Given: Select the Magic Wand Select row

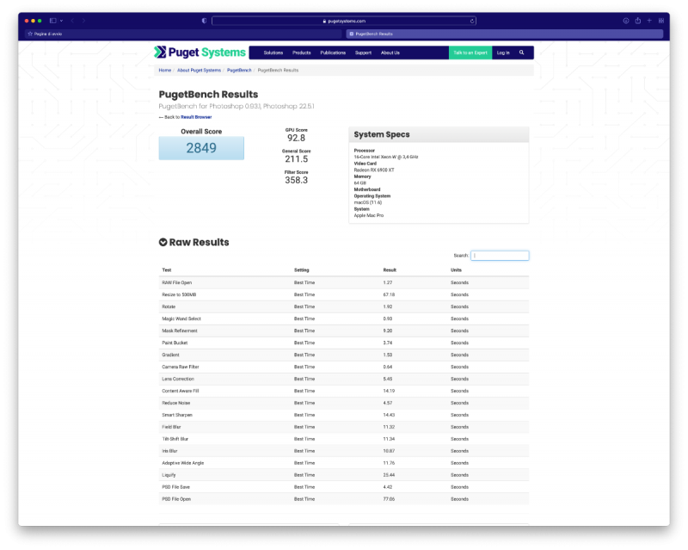Looking at the screenshot, I should coord(343,319).
